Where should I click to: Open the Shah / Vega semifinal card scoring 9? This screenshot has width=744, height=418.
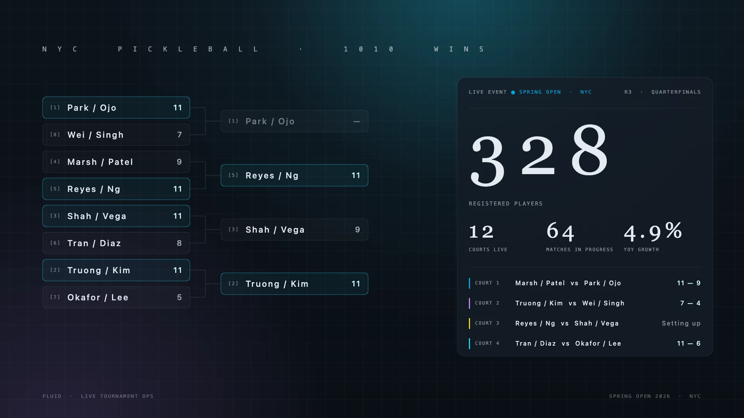[x=294, y=230]
